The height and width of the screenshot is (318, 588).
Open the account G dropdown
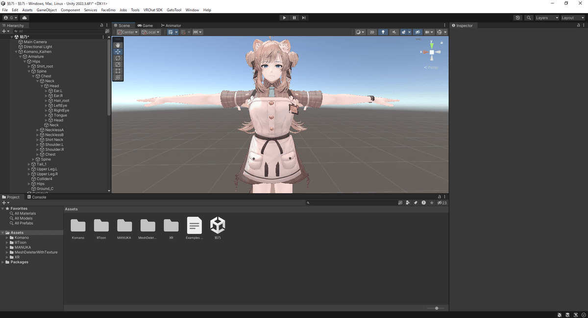coord(10,18)
